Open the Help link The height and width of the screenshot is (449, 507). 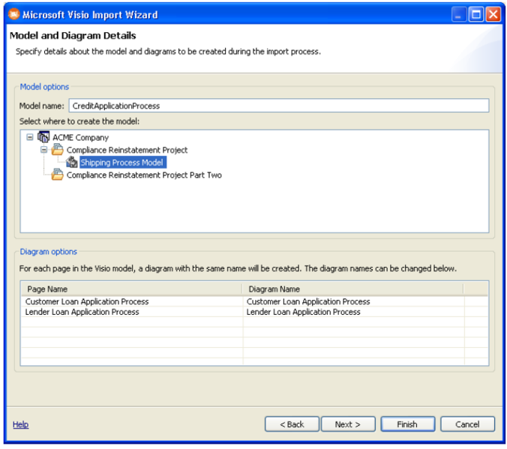coord(21,424)
